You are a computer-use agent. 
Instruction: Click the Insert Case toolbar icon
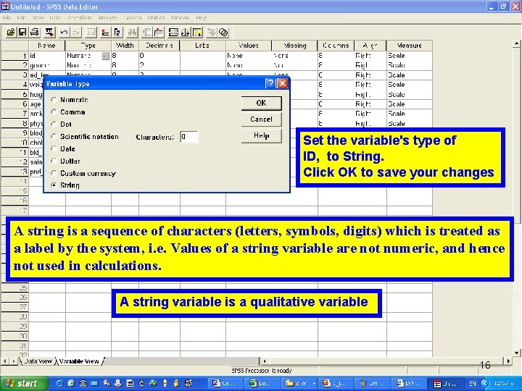point(146,33)
